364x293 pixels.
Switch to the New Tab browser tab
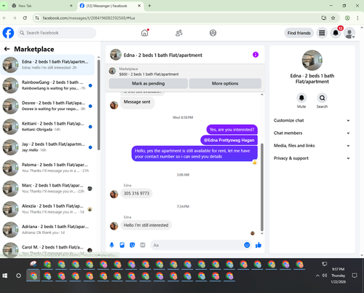click(x=42, y=6)
